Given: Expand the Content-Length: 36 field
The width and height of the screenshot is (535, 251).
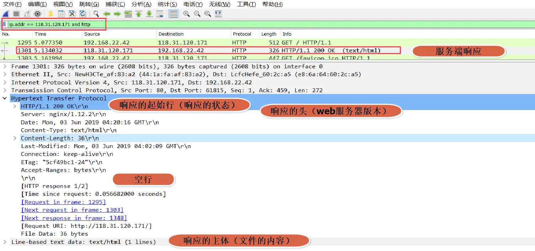Looking at the screenshot, I should [x=15, y=138].
